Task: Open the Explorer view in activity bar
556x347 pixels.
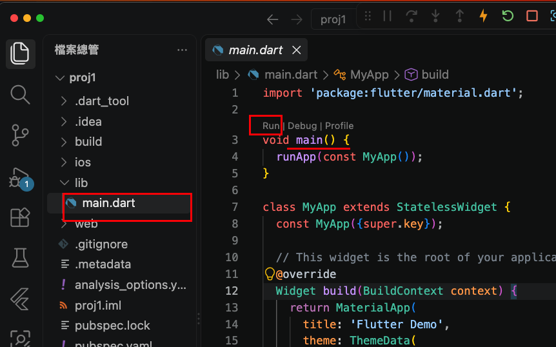Action: [x=20, y=54]
